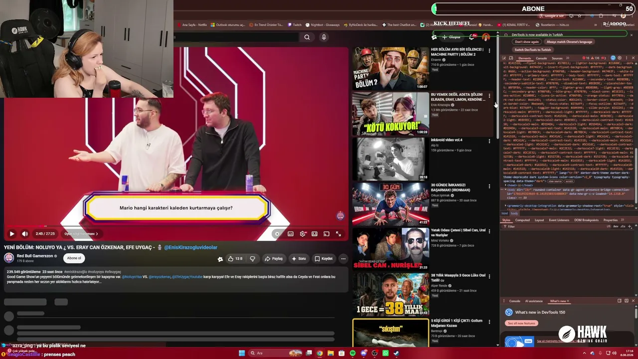This screenshot has width=638, height=359.
Task: Open the Layout tab in DevTools
Action: 539,220
